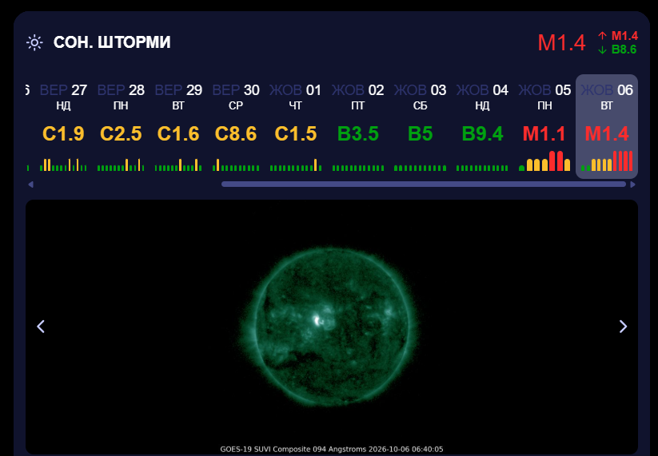Click the small red M1.4 maximum value
This screenshot has height=456, width=658.
coord(624,36)
